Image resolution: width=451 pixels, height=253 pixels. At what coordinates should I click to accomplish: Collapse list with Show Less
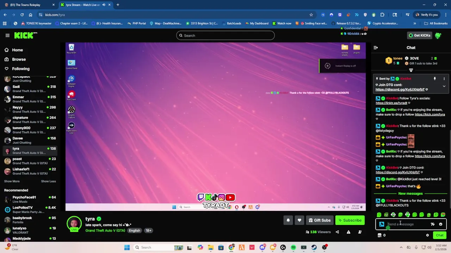[48, 181]
